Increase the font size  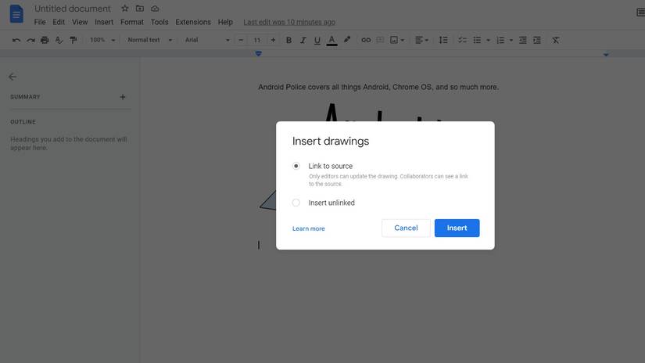(273, 40)
